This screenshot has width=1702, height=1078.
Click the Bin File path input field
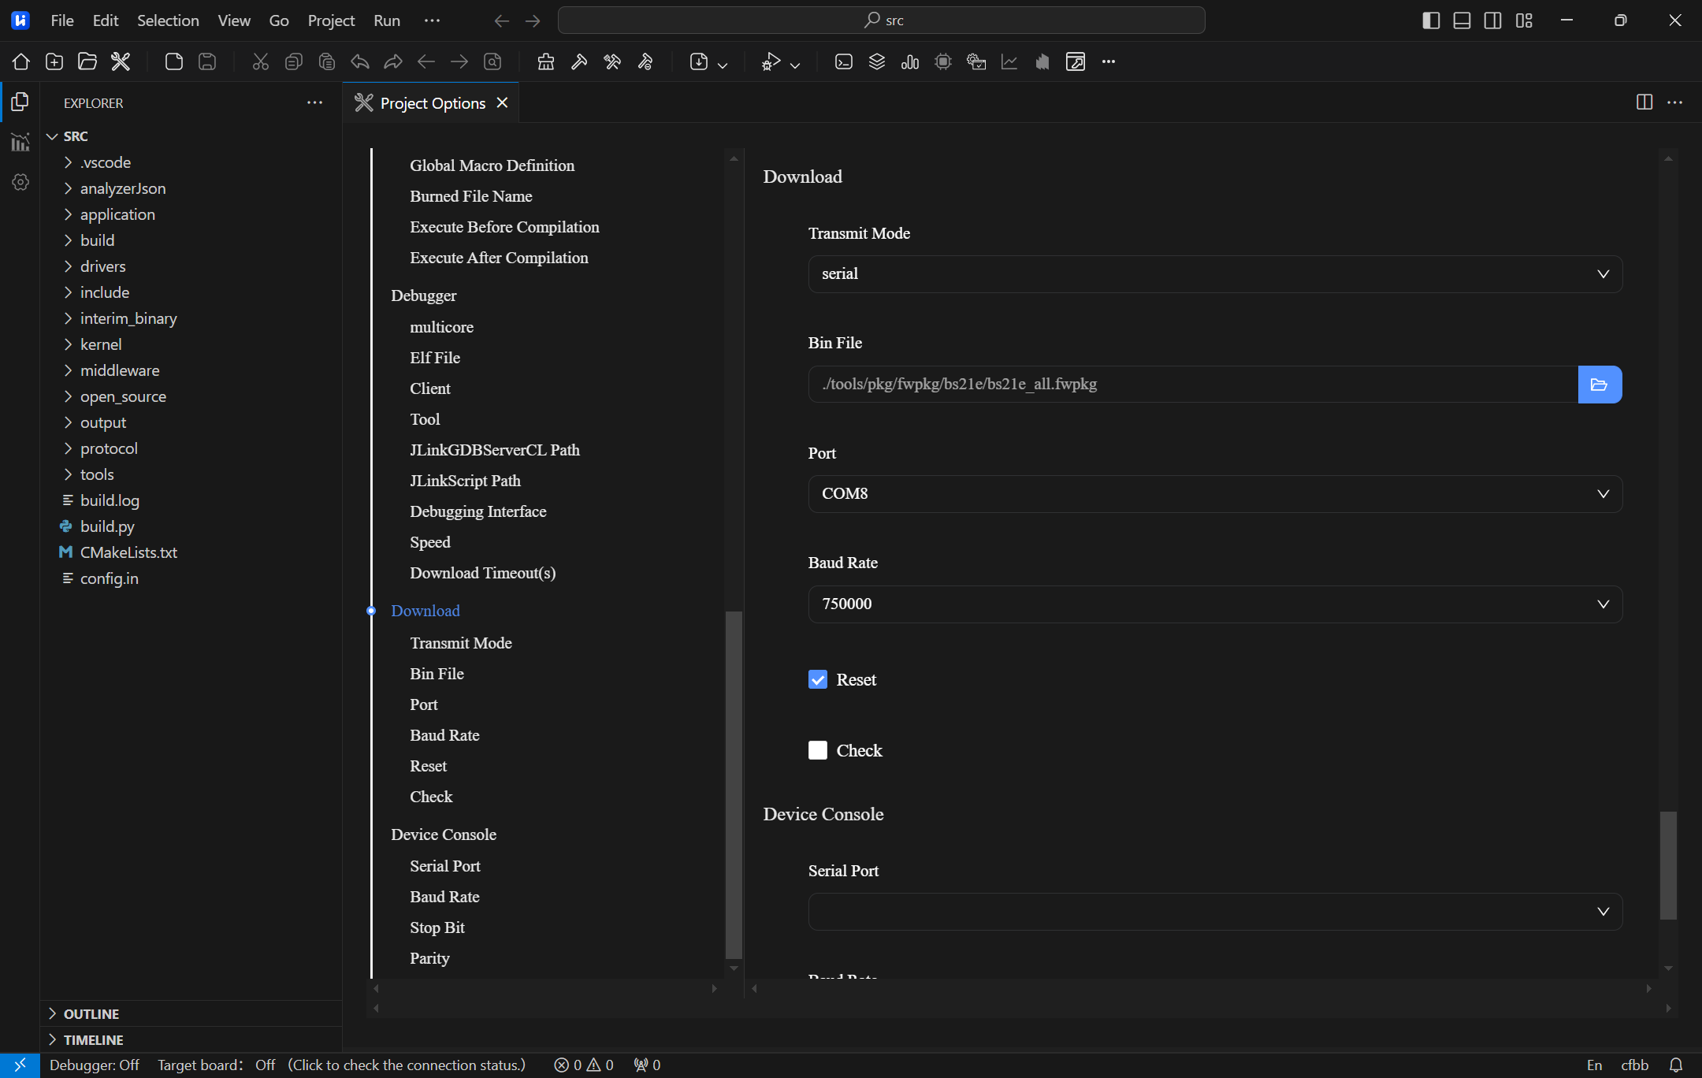click(x=1192, y=385)
